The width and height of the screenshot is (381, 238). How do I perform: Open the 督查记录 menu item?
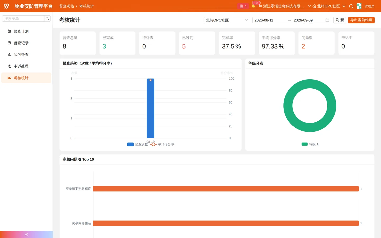pyautogui.click(x=26, y=43)
